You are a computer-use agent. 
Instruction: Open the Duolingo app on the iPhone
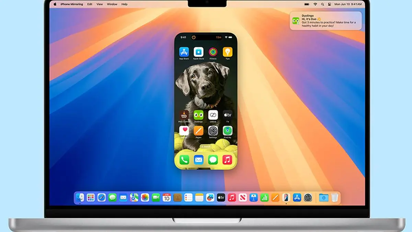pos(198,115)
